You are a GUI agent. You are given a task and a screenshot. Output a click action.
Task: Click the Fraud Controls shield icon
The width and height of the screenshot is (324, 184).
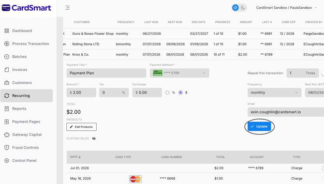tap(7, 148)
